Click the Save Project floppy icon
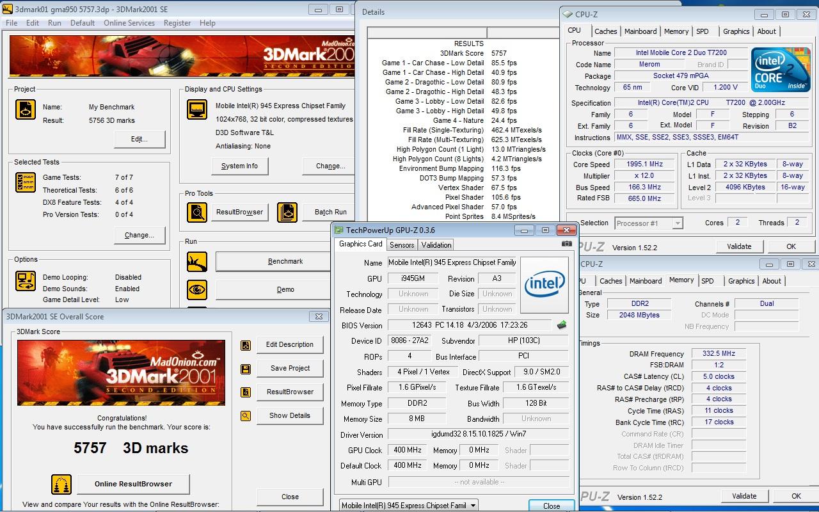The image size is (819, 512). pos(246,369)
